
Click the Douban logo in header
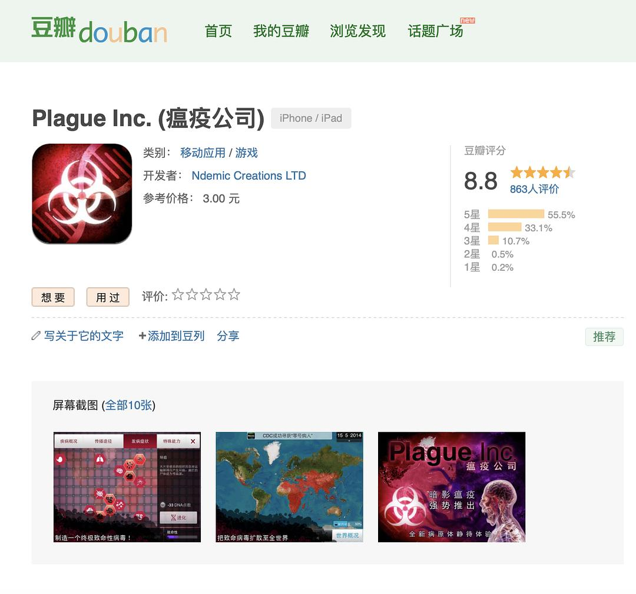click(x=99, y=31)
